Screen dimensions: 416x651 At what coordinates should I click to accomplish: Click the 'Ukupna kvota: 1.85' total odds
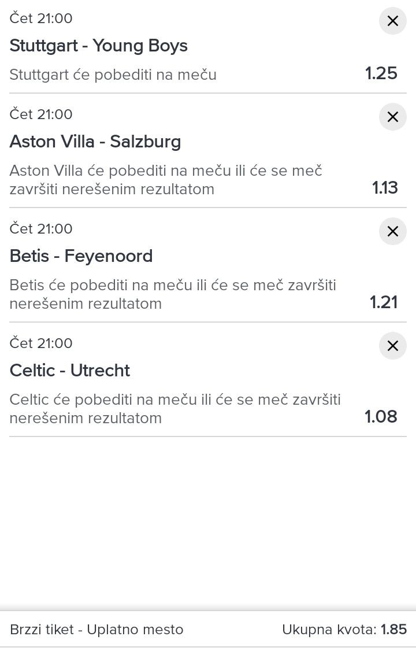coord(344,630)
